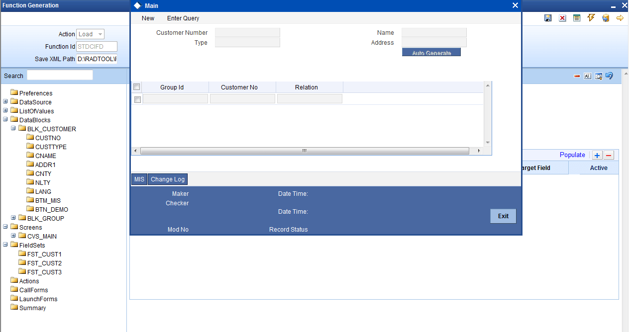Viewport: 629px width, 332px height.
Task: Collapse the Screens tree node
Action: (5, 227)
